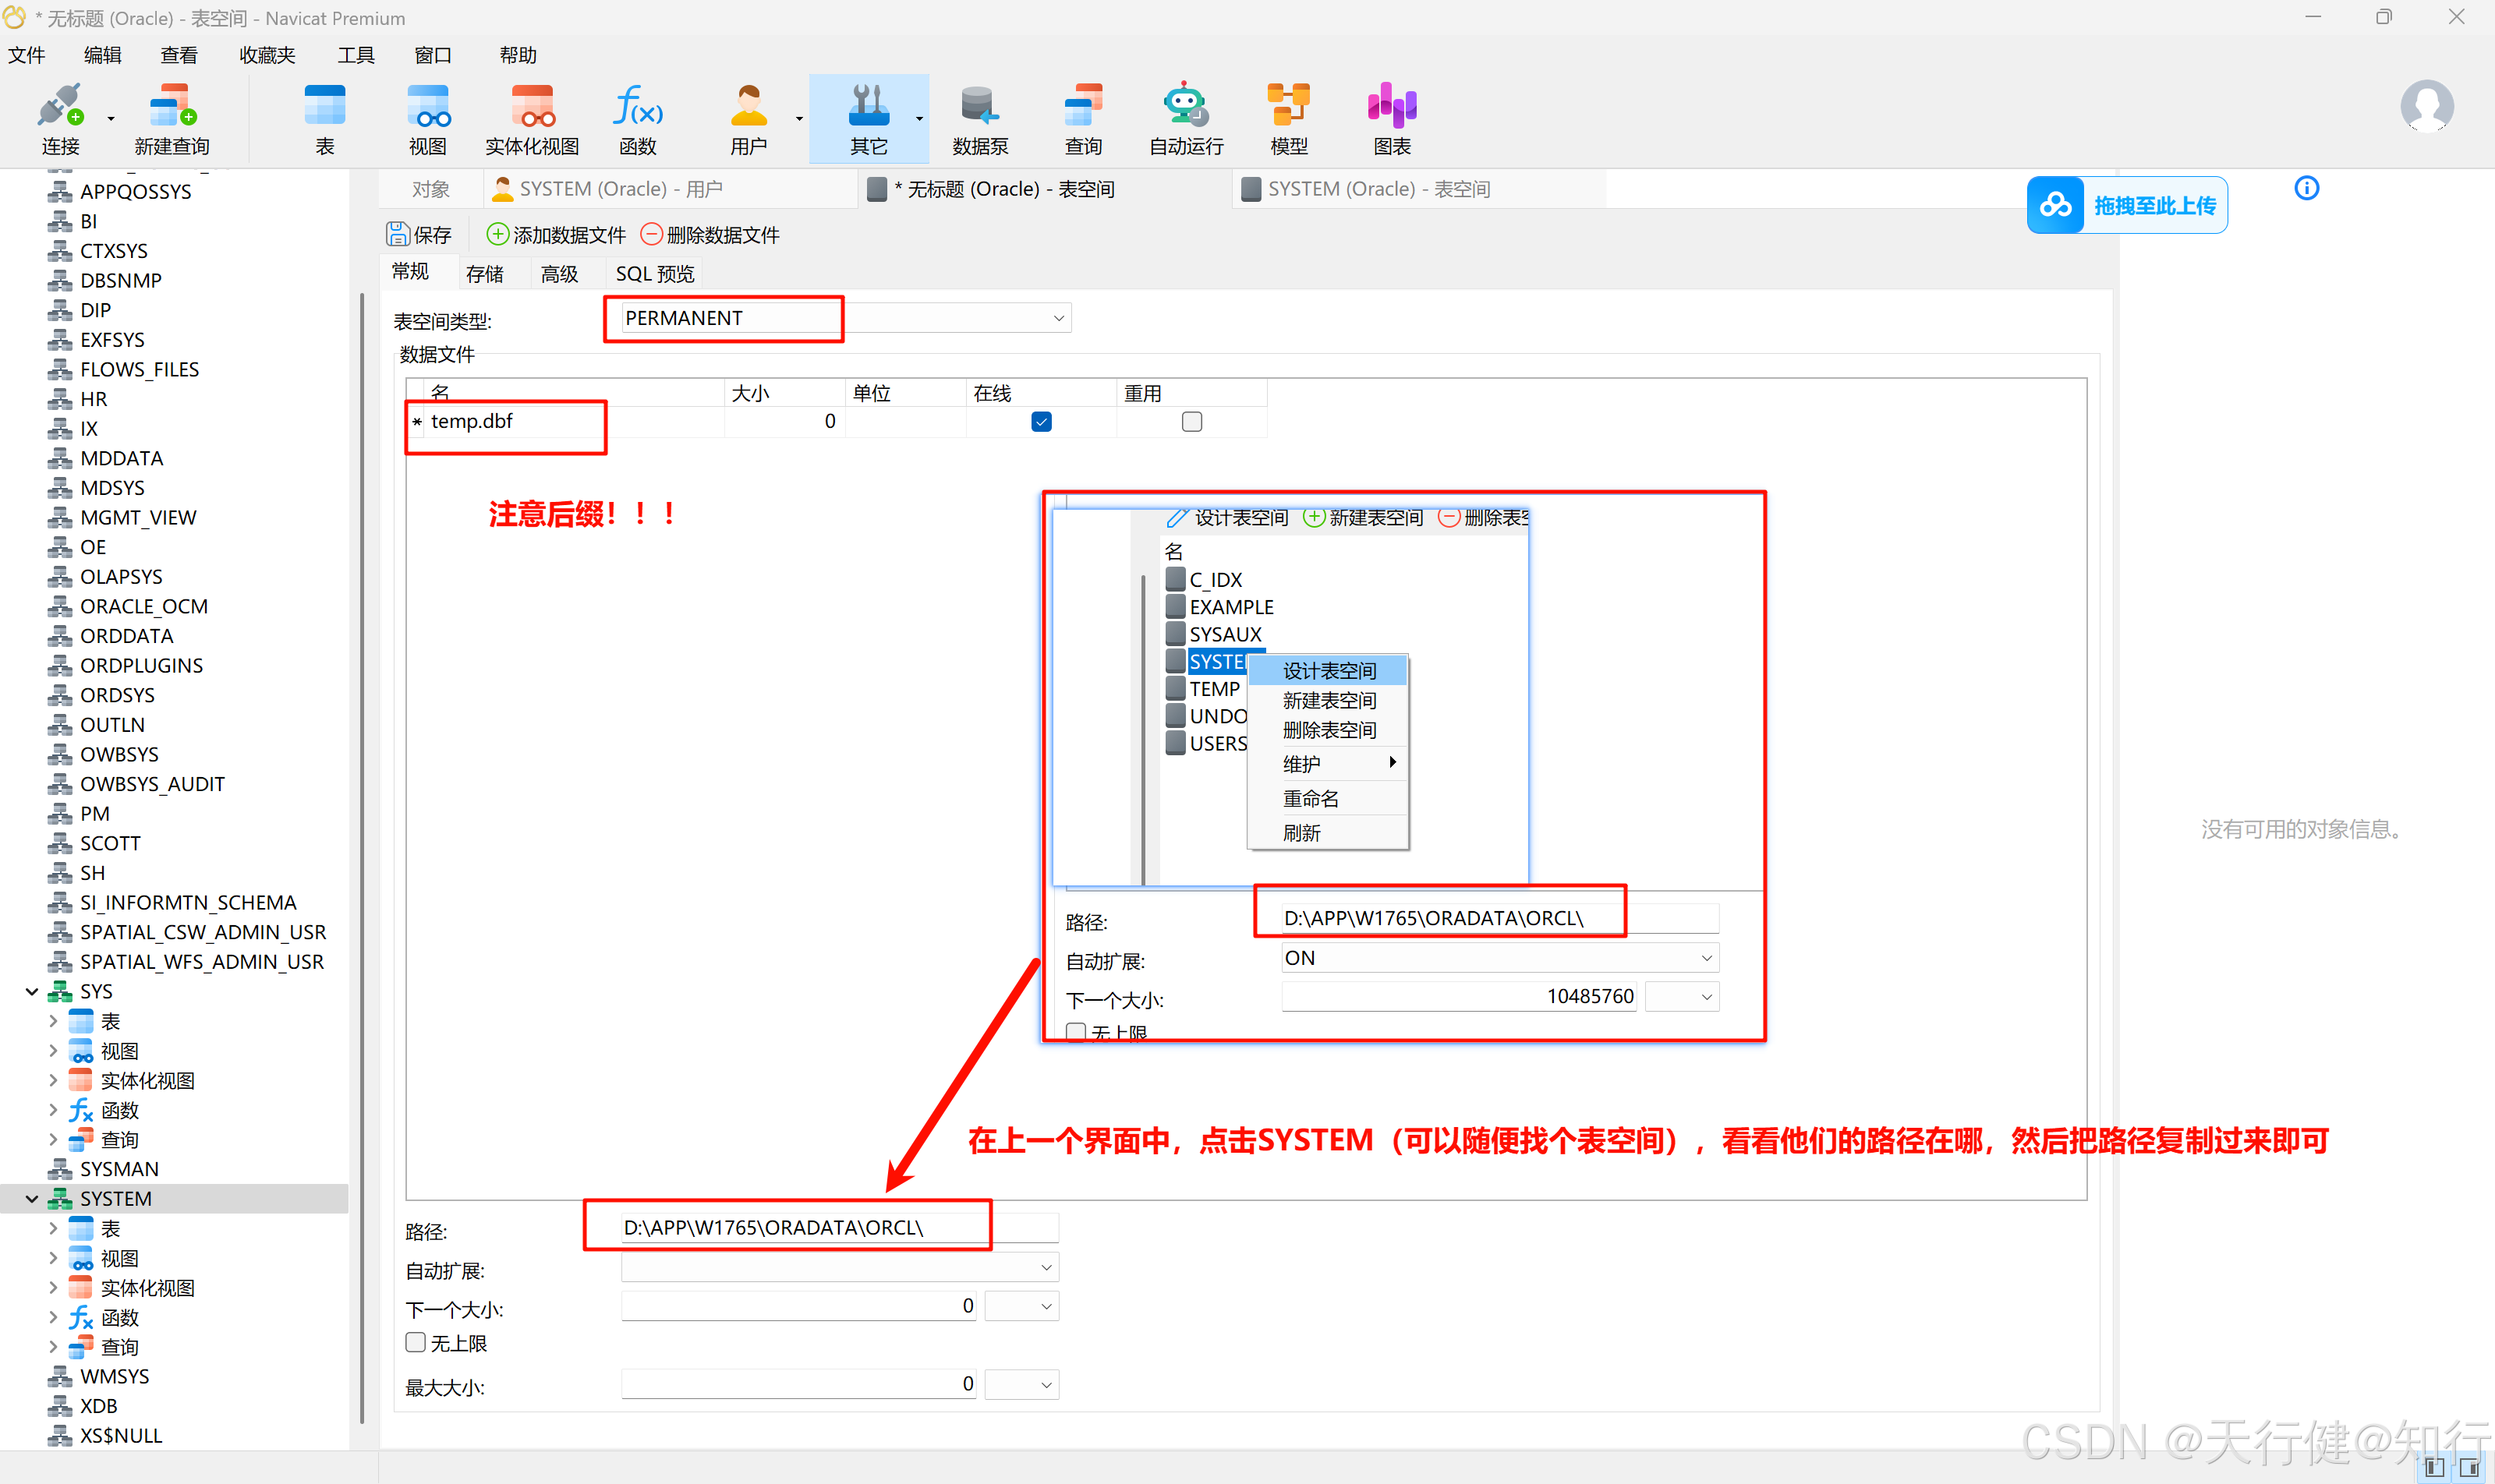Check the 无上限 checkbox

[415, 1342]
